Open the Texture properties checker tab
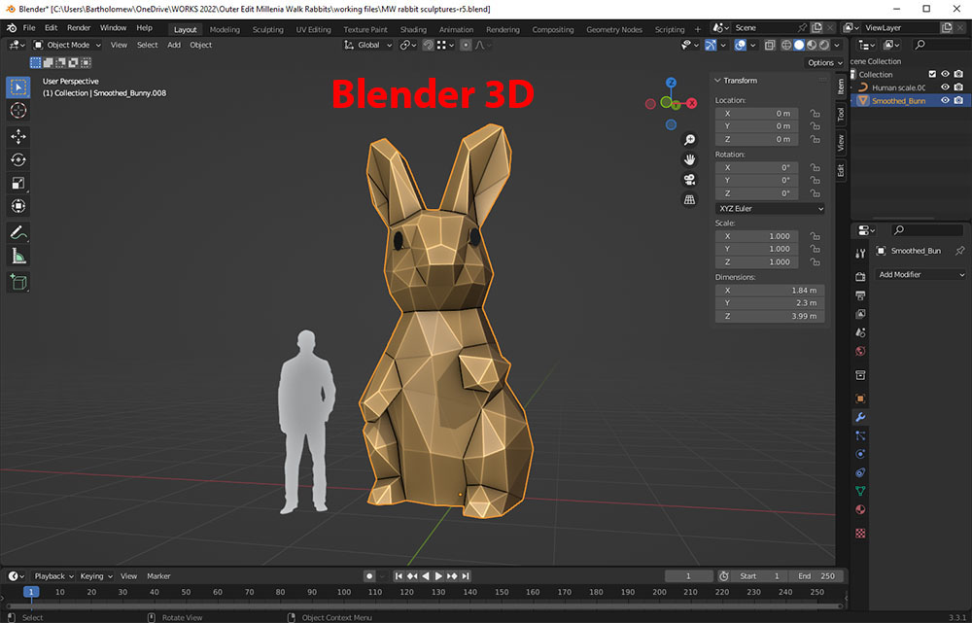 point(860,534)
